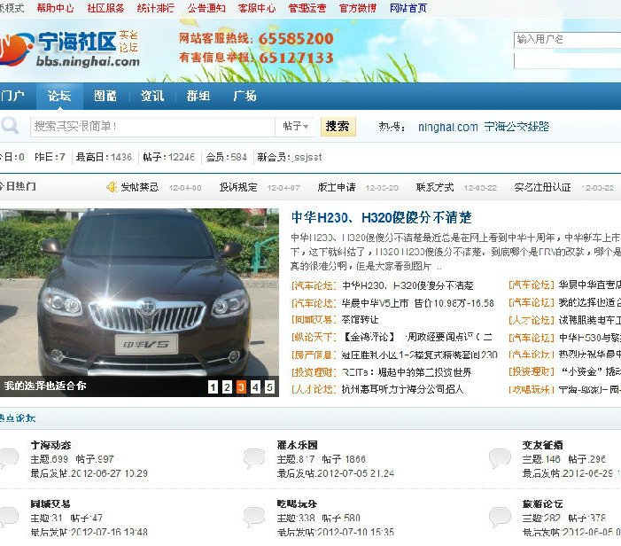Open the 资讯 navigation tab
Viewport: 621px width, 546px height.
click(x=152, y=96)
